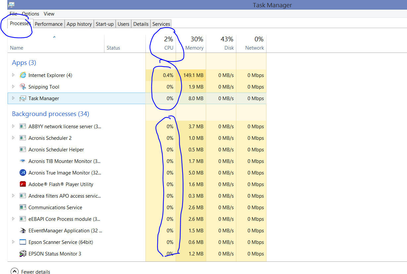Select EPSON Status Monitor 3 row name
The height and width of the screenshot is (274, 407).
55,254
